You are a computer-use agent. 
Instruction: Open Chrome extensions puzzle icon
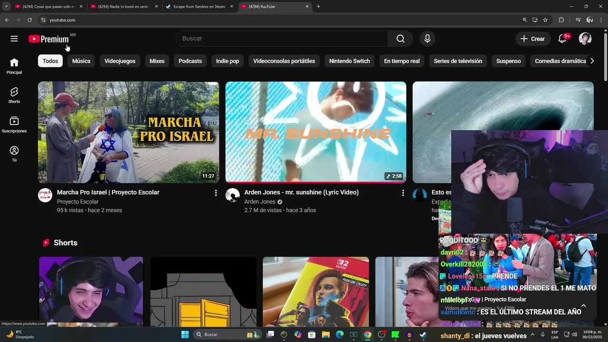tap(561, 20)
